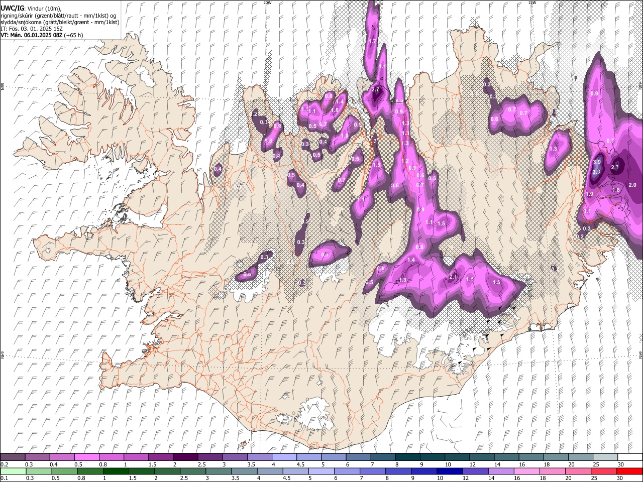Image resolution: width=643 pixels, height=482 pixels.
Task: Click the '1.6' precipitation value on the map
Action: [x=335, y=110]
